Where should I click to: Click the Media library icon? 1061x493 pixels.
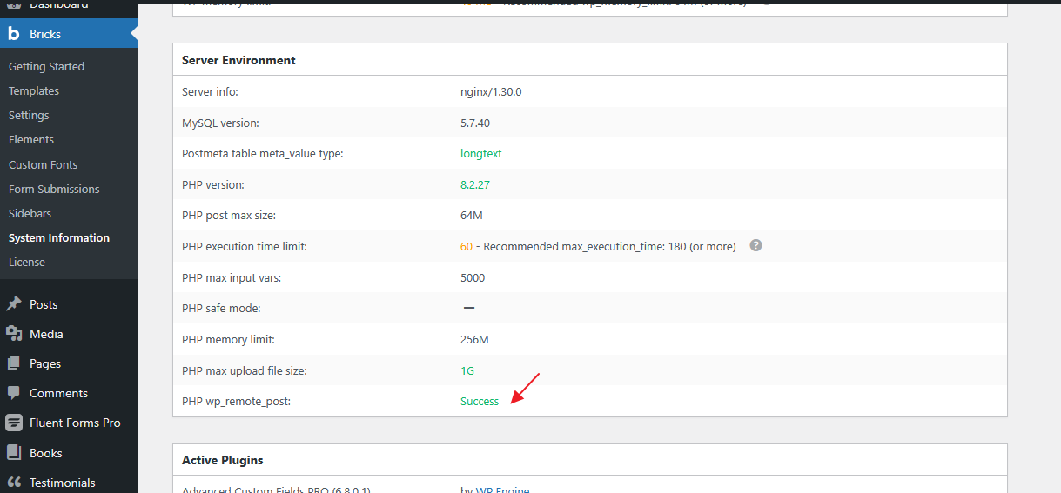tap(14, 334)
